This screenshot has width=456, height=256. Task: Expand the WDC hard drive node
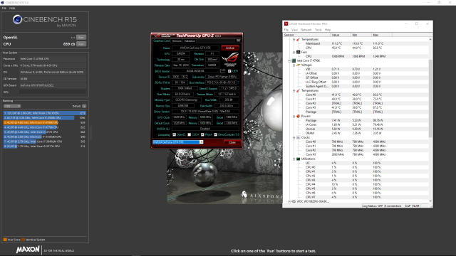[x=289, y=201]
